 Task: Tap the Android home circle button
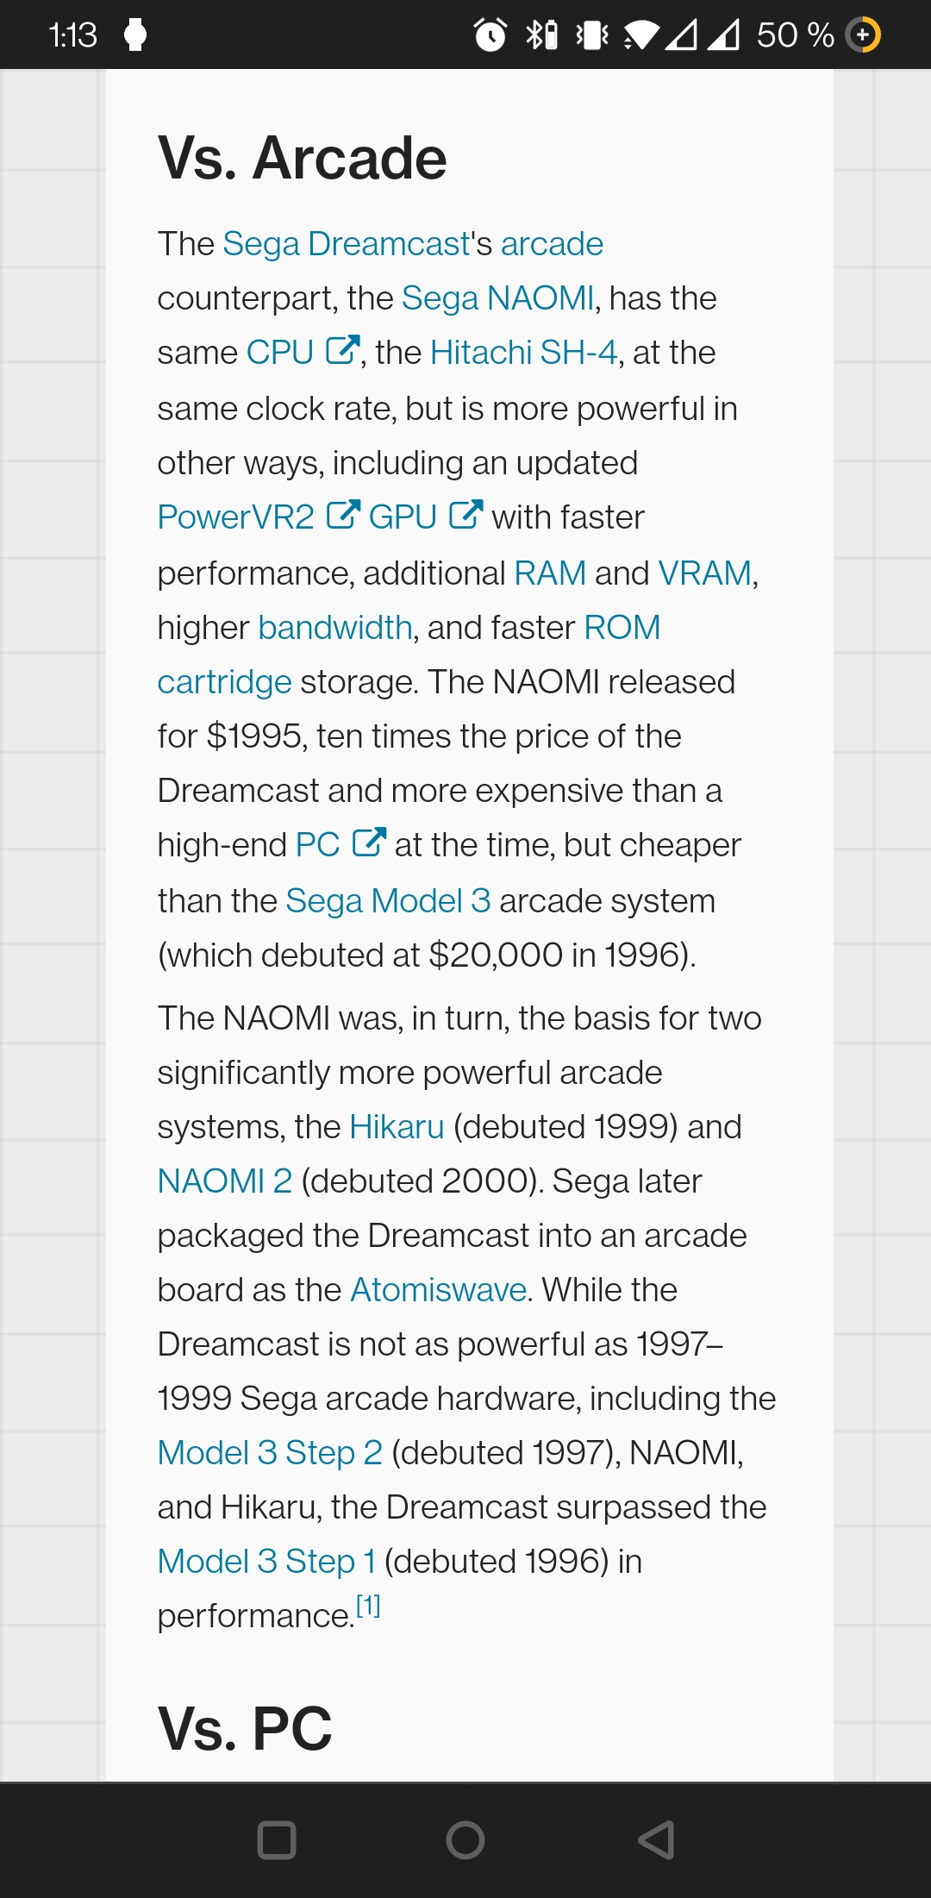465,1839
